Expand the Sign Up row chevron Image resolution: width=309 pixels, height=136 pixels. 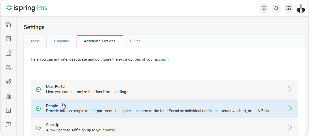click(x=290, y=128)
